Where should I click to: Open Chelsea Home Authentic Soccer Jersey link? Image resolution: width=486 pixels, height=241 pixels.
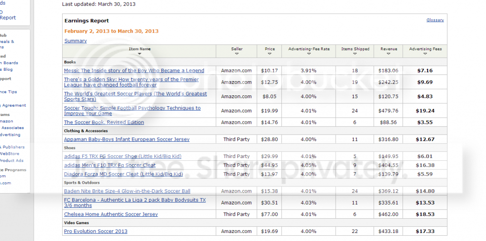[111, 214]
